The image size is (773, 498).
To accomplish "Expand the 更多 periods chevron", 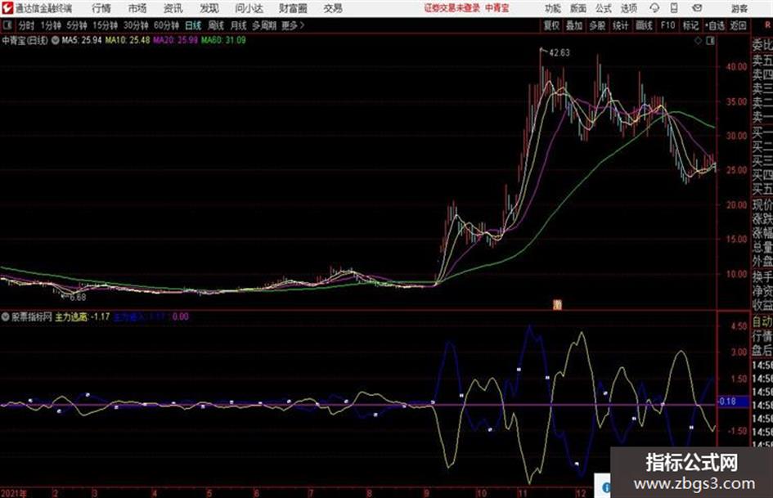I will pyautogui.click(x=302, y=25).
